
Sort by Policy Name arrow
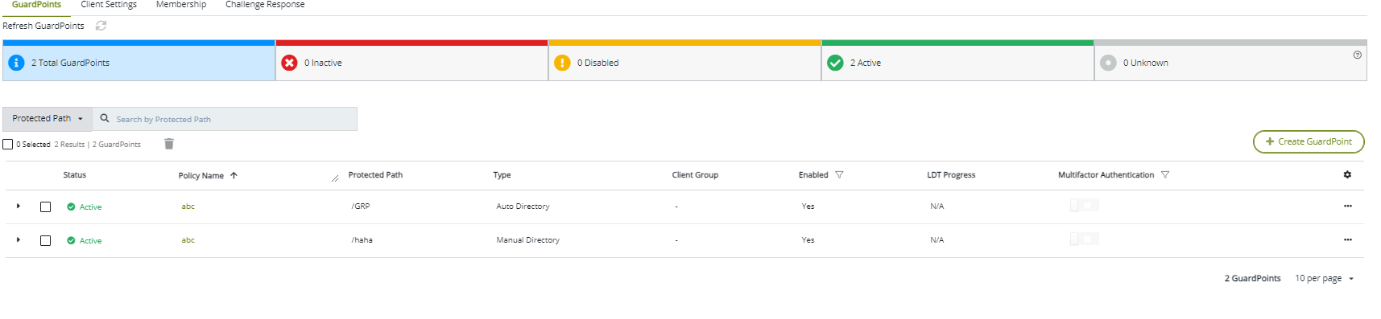[x=234, y=175]
